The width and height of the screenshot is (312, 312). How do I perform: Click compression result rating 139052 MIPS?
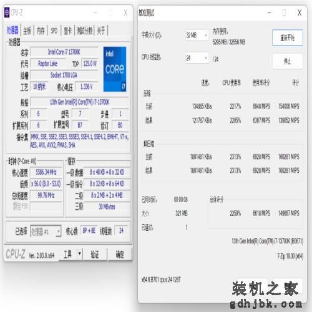(x=289, y=120)
